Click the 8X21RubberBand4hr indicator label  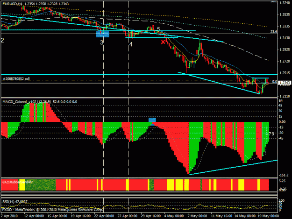click(17, 182)
